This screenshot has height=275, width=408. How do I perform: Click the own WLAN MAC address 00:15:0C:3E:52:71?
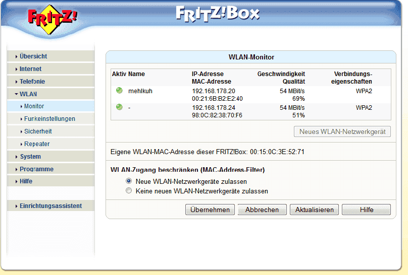coord(277,152)
